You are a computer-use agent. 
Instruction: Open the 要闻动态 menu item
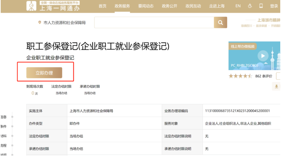(x=145, y=6)
